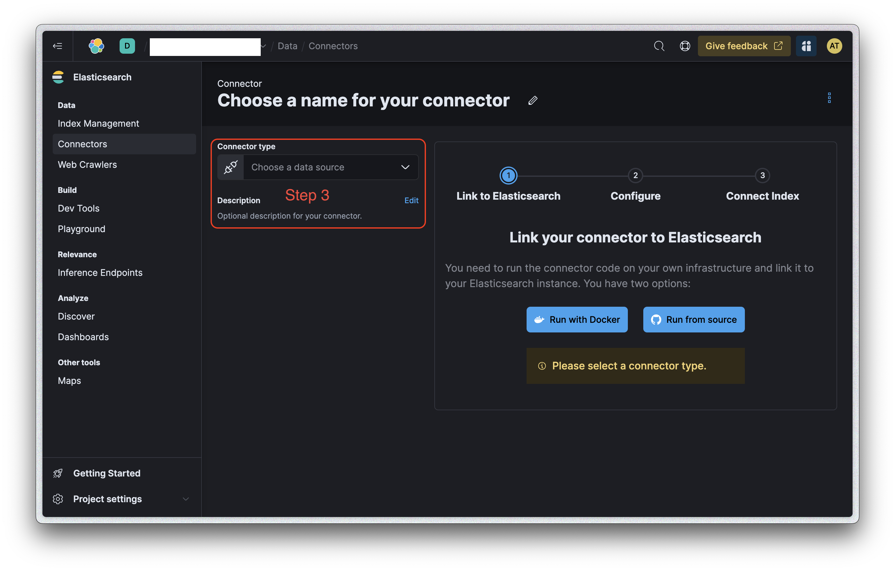Click the connector title heading text

point(363,100)
